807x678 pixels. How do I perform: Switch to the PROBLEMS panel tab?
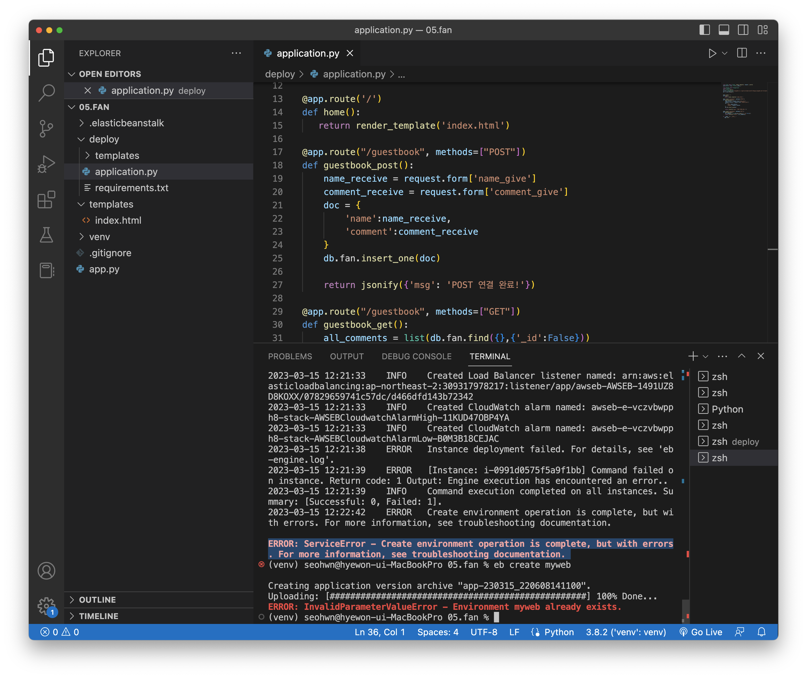coord(290,356)
